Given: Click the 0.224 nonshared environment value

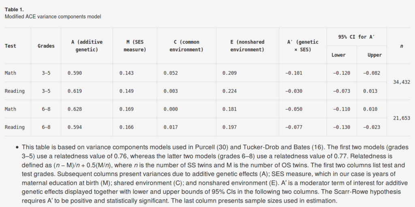Looking at the screenshot, I should [229, 91].
